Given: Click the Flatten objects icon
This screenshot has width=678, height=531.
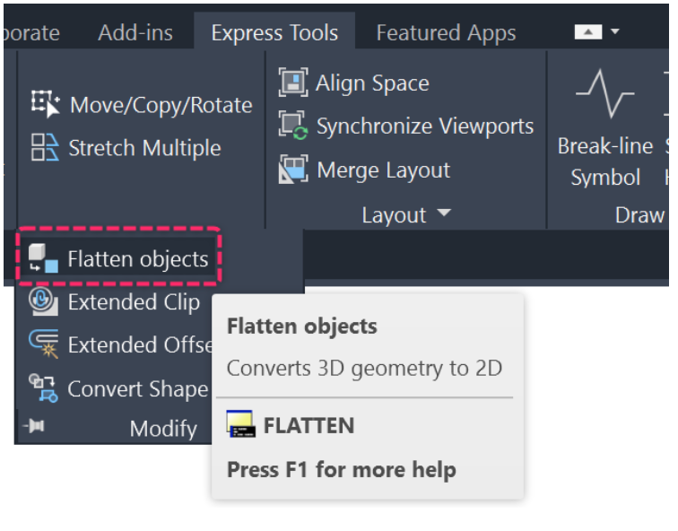Looking at the screenshot, I should point(44,259).
